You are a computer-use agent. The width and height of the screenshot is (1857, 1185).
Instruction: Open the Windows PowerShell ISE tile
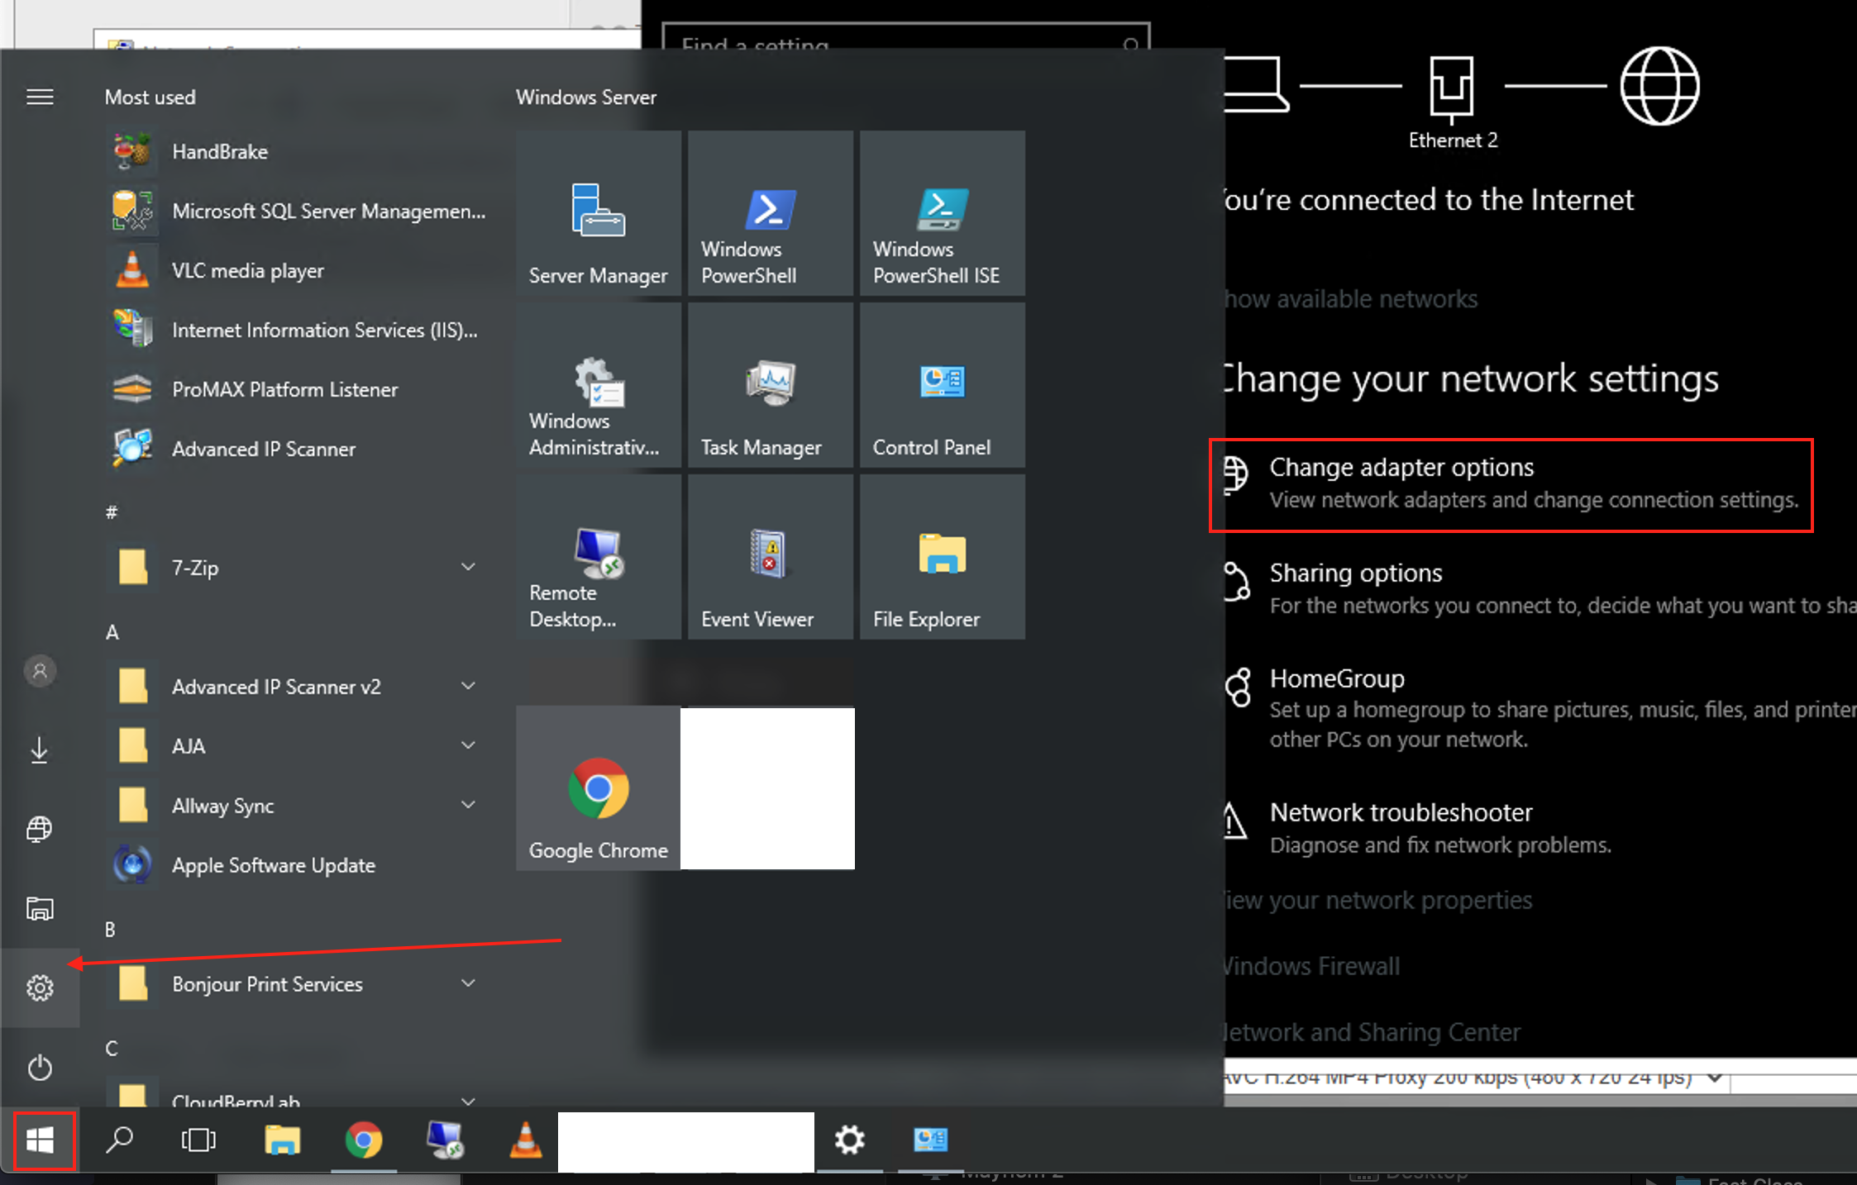click(x=943, y=212)
